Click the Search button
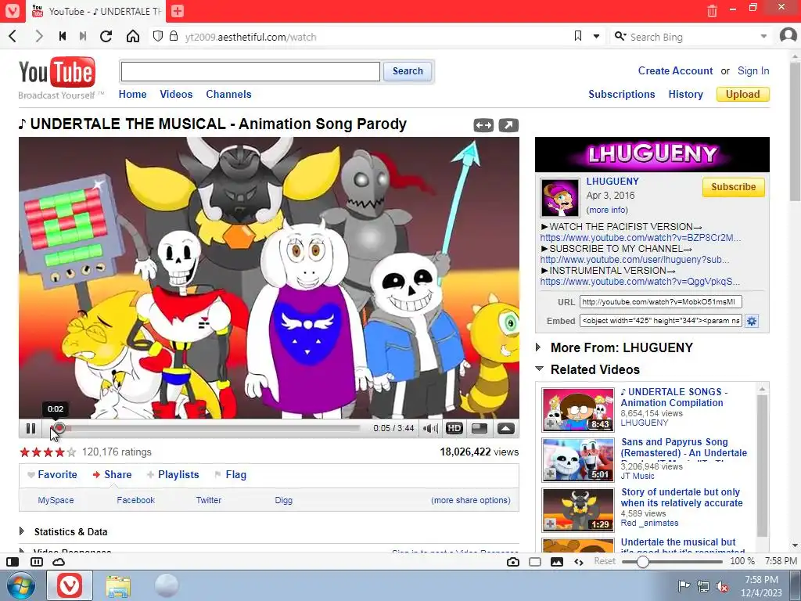The image size is (801, 601). pyautogui.click(x=408, y=71)
